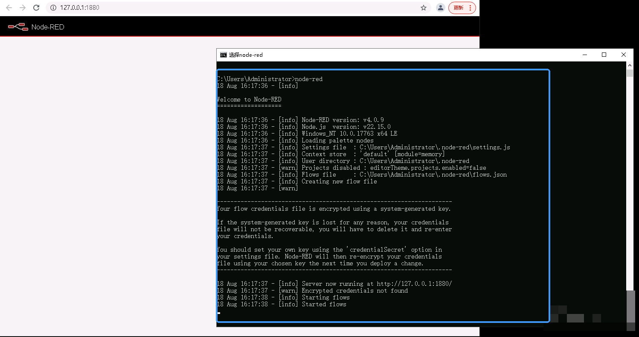Click the 'Projects disabled' warning line
The height and width of the screenshot is (337, 639).
click(351, 168)
